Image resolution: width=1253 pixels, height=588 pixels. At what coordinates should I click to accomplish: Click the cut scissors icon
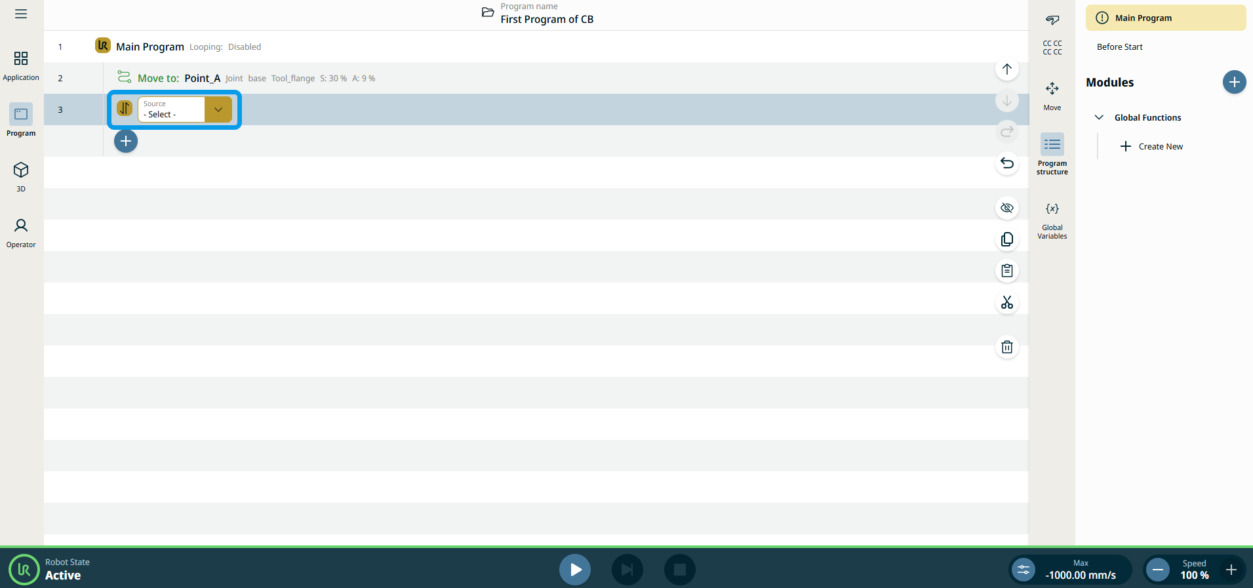click(x=1006, y=302)
